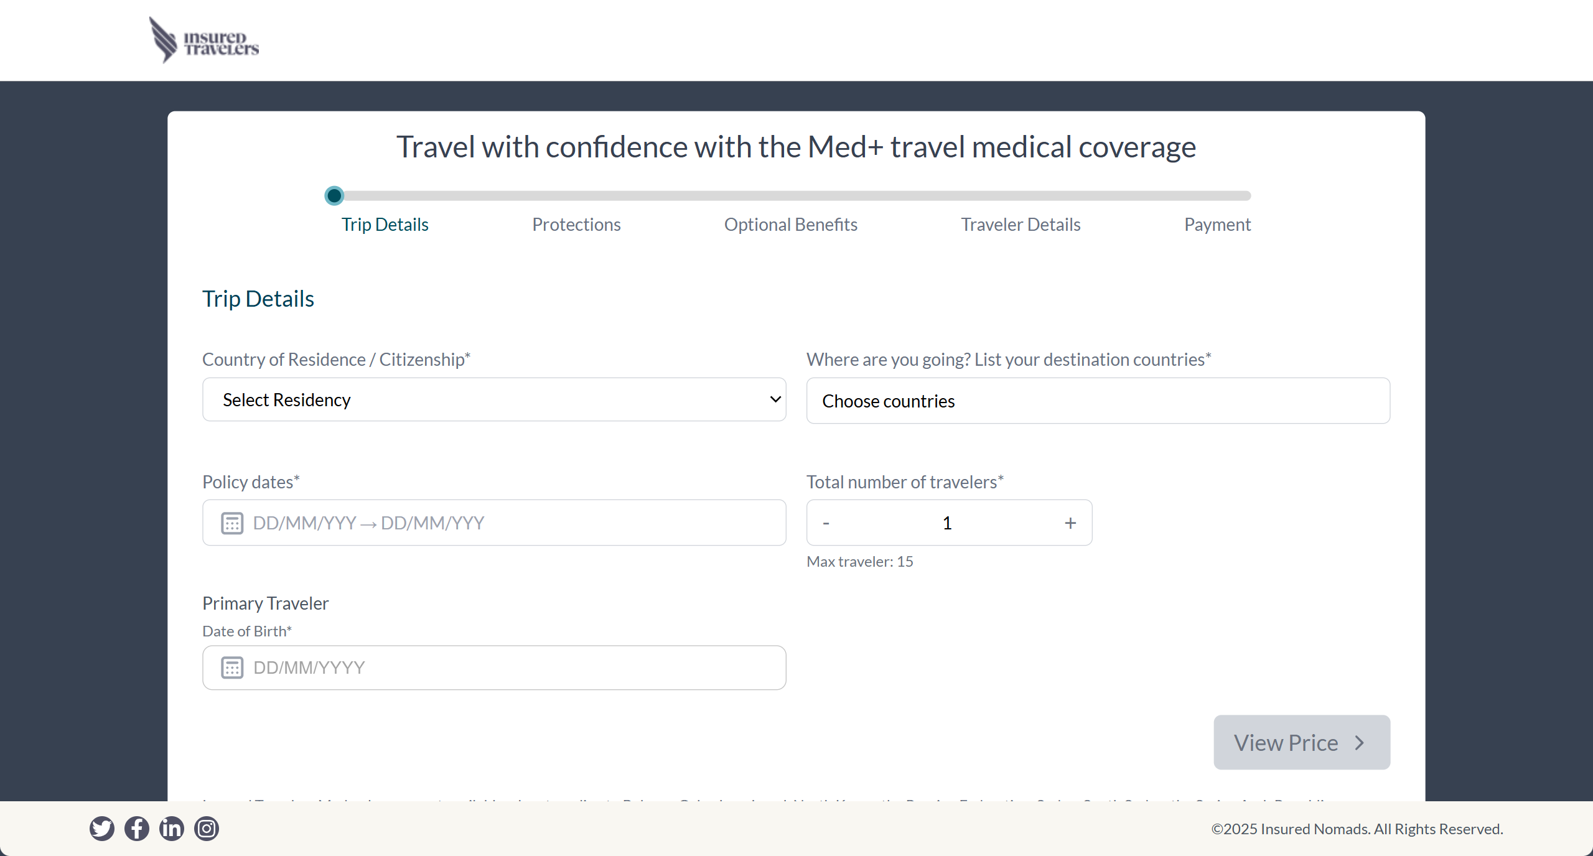
Task: Click the Date of Birth calendar icon
Action: click(x=232, y=668)
